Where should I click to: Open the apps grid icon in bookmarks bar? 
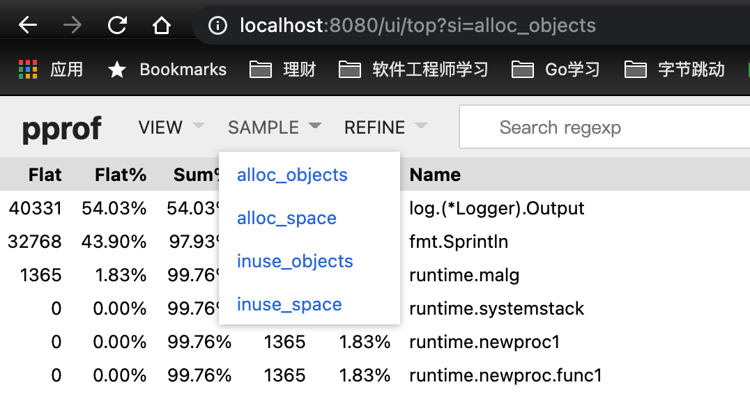[28, 69]
